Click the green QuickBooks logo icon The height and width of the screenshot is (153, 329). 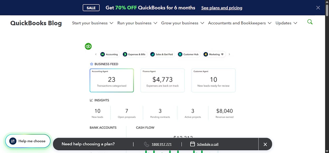[88, 46]
